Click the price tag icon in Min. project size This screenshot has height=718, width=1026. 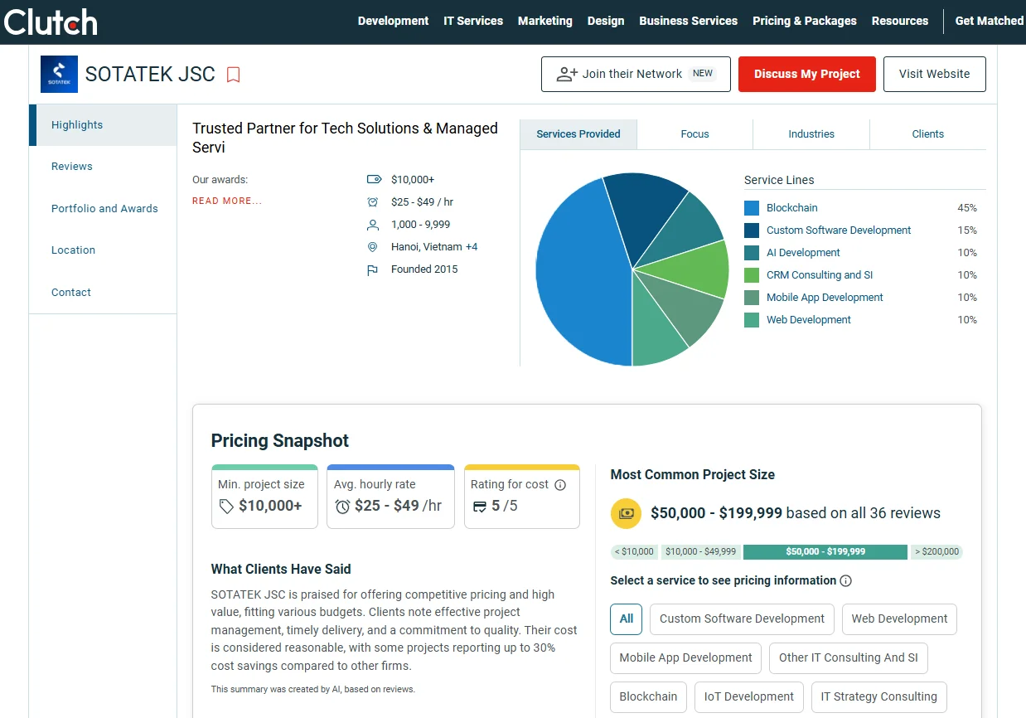coord(226,507)
